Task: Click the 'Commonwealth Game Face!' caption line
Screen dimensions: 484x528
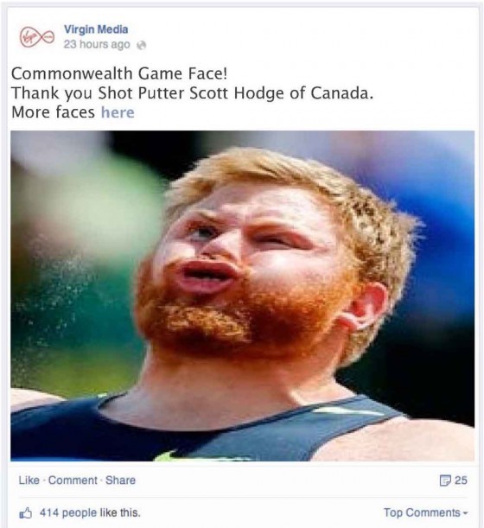Action: (x=119, y=73)
